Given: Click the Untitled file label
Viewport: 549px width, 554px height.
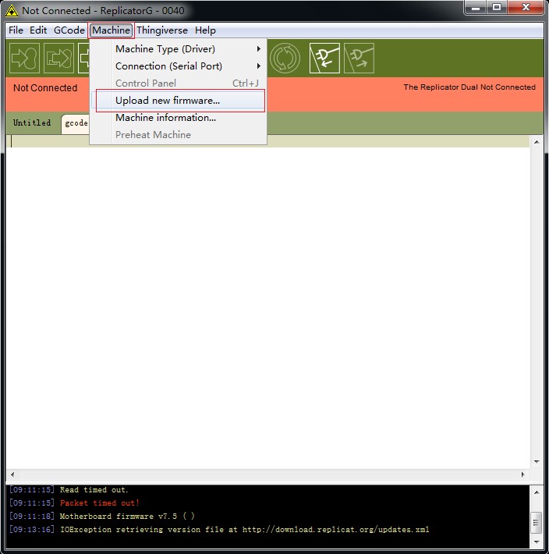Looking at the screenshot, I should point(32,123).
